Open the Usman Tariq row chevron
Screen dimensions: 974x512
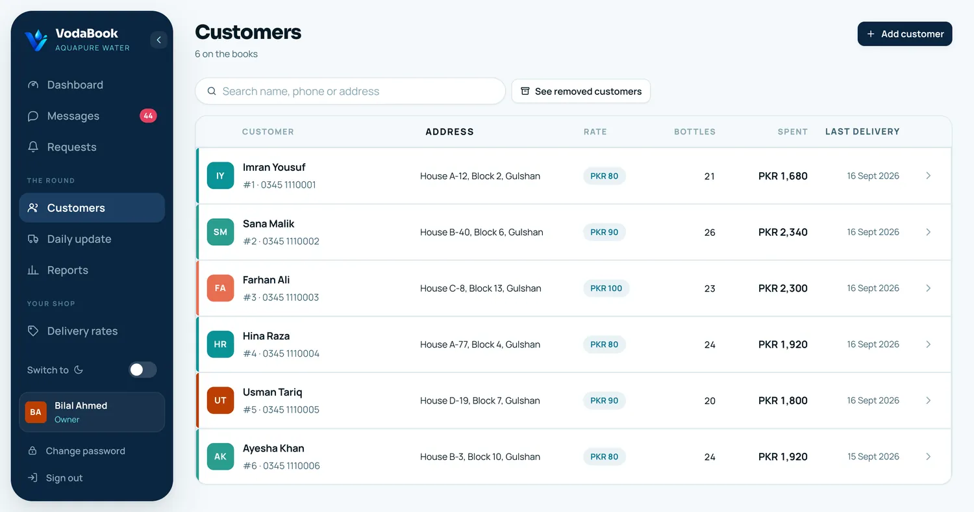(x=929, y=401)
